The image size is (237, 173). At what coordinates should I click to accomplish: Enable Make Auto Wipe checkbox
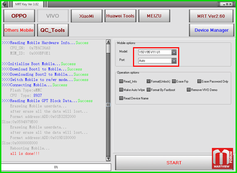[x=121, y=90]
